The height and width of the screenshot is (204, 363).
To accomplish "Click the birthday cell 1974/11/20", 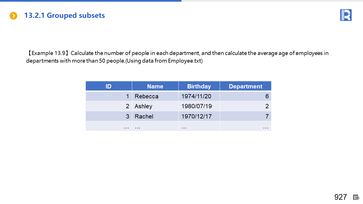I will pyautogui.click(x=196, y=96).
